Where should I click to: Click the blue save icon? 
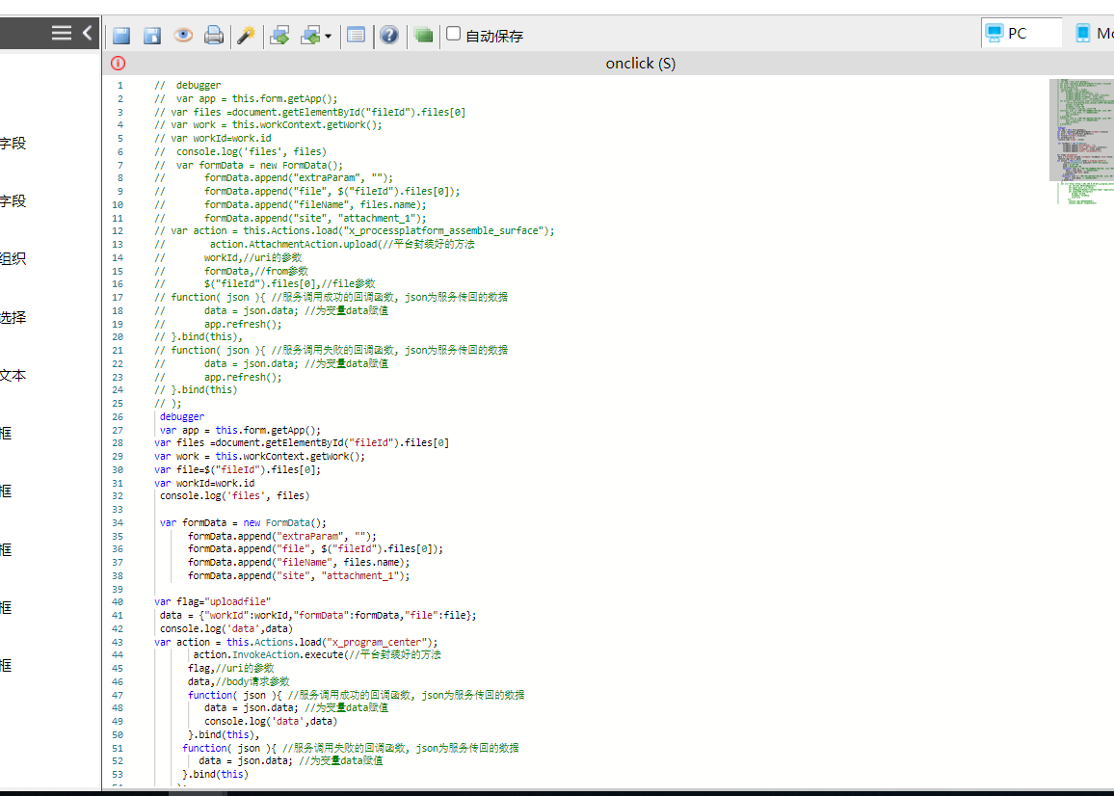click(x=121, y=36)
